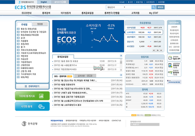The image size is (195, 136).
Task: Increase font size with plus icon
Action: (x=63, y=2)
